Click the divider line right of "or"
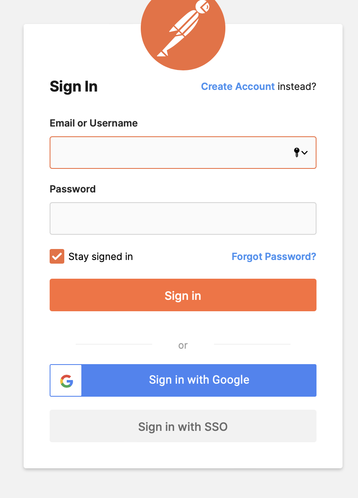Image resolution: width=358 pixels, height=498 pixels. pyautogui.click(x=252, y=344)
